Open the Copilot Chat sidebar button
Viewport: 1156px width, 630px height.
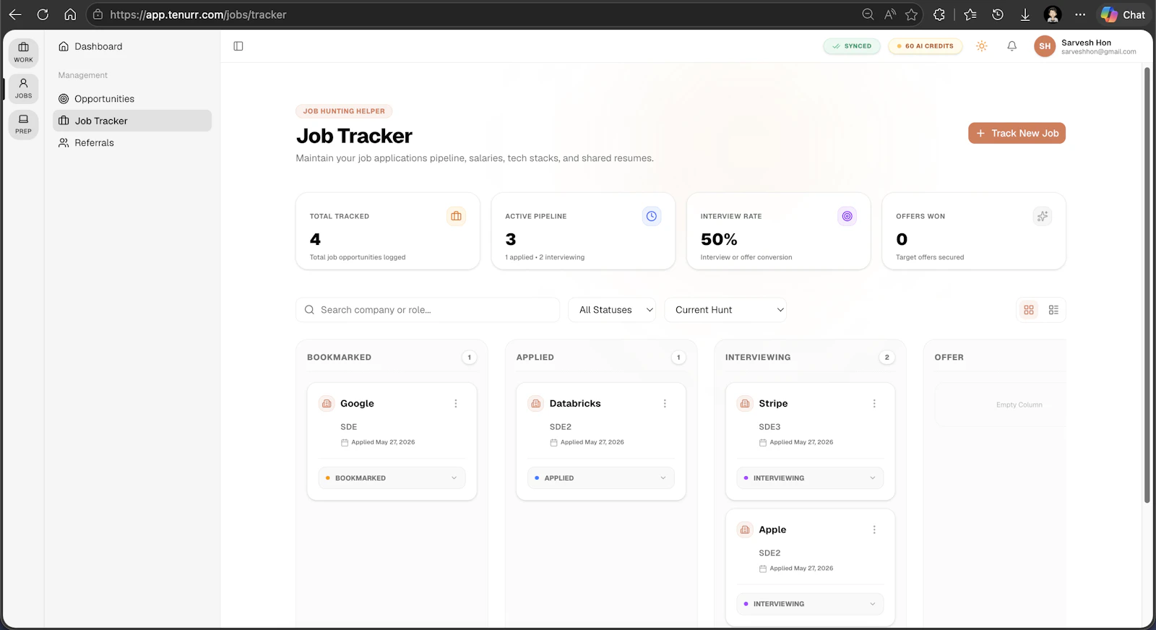coord(1123,14)
